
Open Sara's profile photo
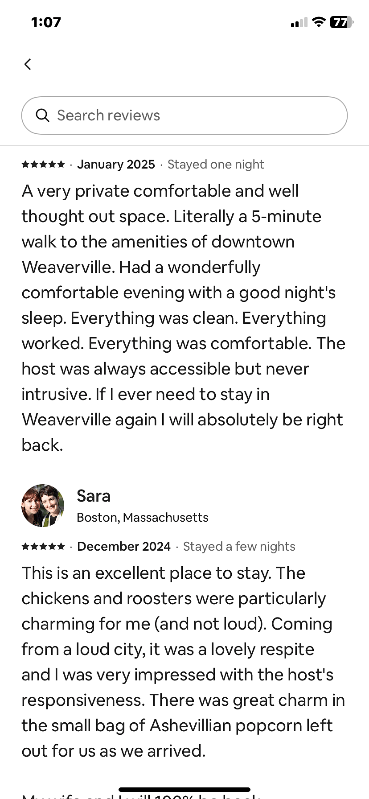43,506
